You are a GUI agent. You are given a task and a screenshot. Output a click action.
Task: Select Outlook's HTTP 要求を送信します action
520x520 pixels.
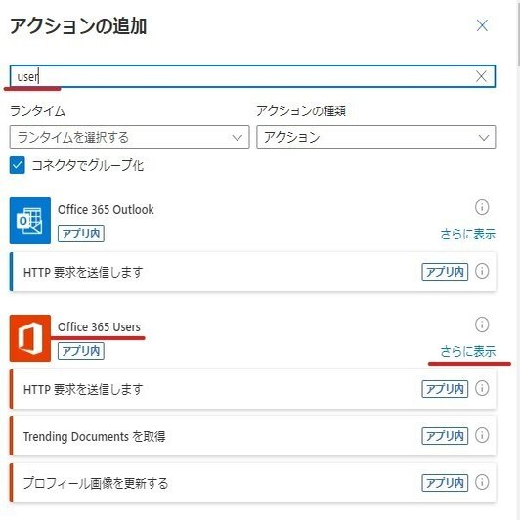click(253, 272)
